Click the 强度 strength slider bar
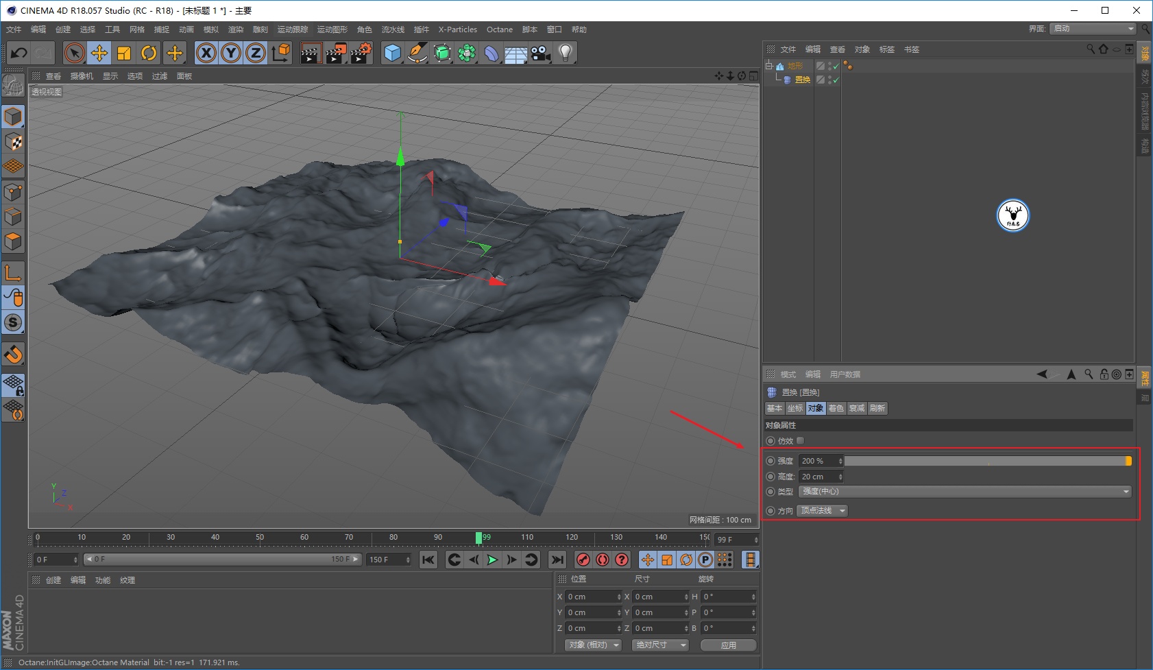 coord(988,461)
